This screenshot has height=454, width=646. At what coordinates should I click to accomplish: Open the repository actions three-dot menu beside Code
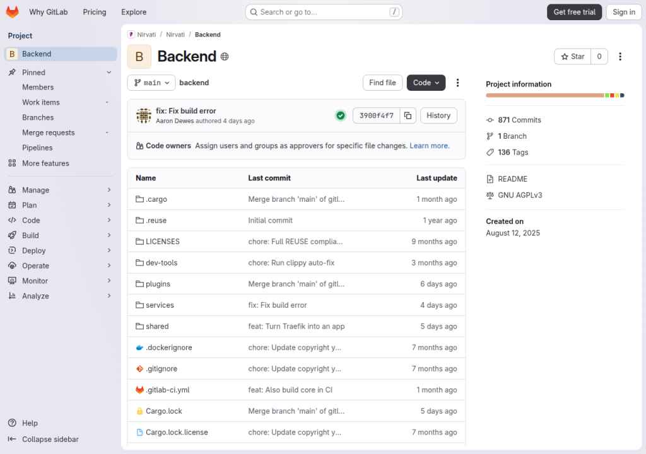(457, 83)
